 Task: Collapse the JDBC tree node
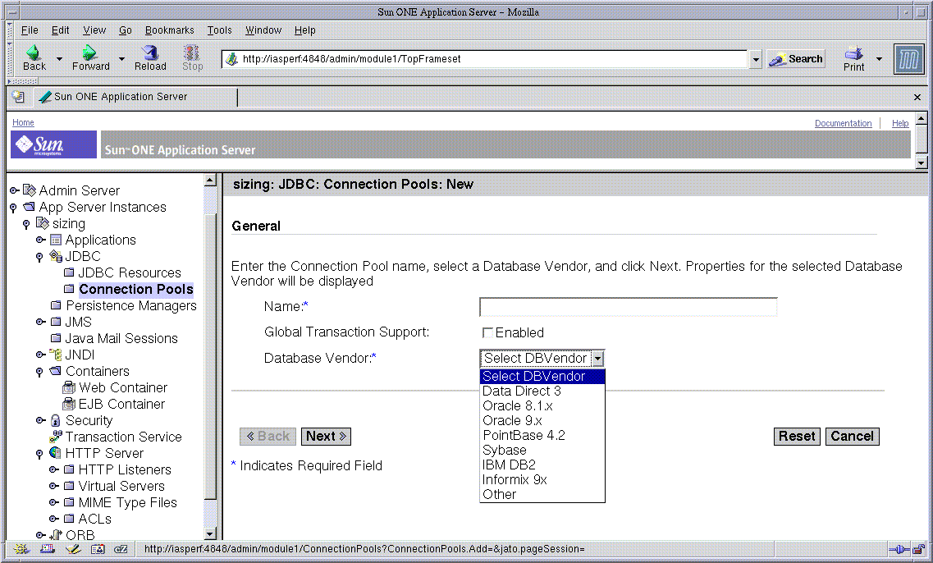point(39,257)
